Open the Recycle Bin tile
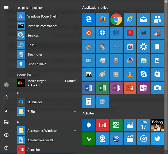168x154 pixels. pyautogui.click(x=102, y=102)
